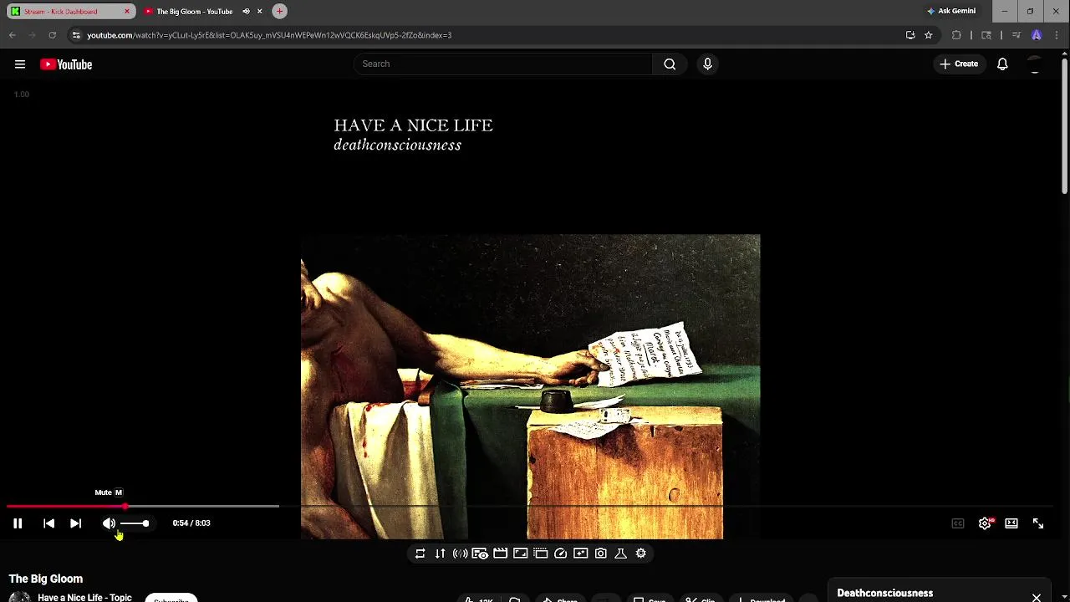
Task: Click the album cover artwork in video
Action: (531, 386)
